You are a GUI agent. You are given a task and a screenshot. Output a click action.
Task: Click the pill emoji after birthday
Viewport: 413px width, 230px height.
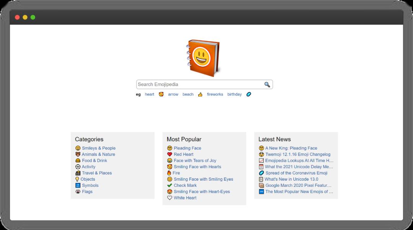249,94
